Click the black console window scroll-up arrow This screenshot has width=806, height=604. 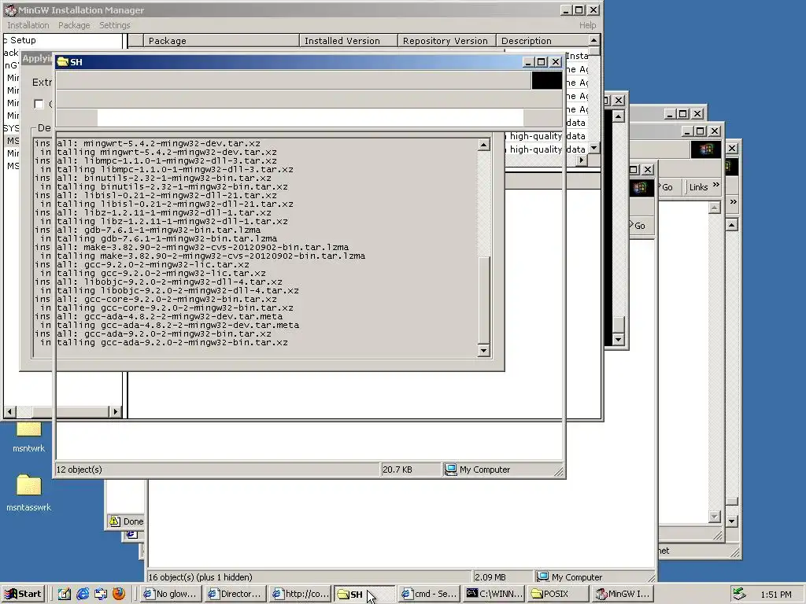pyautogui.click(x=619, y=116)
